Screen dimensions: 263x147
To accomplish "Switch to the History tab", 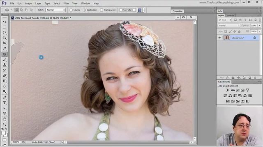I will pos(230,16).
